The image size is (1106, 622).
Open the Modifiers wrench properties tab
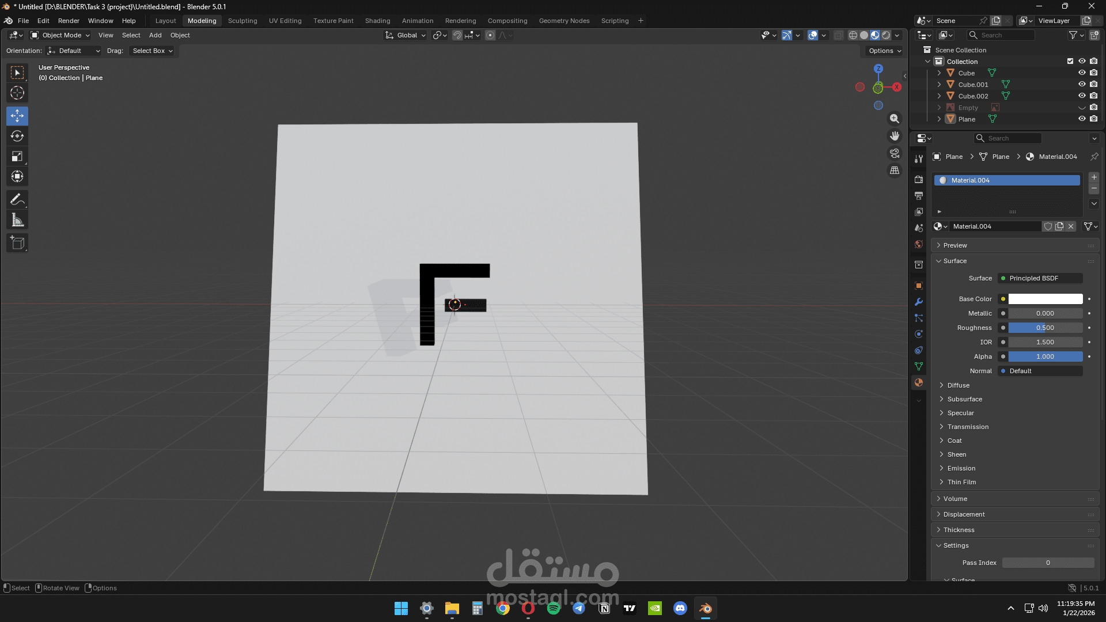[x=919, y=302]
